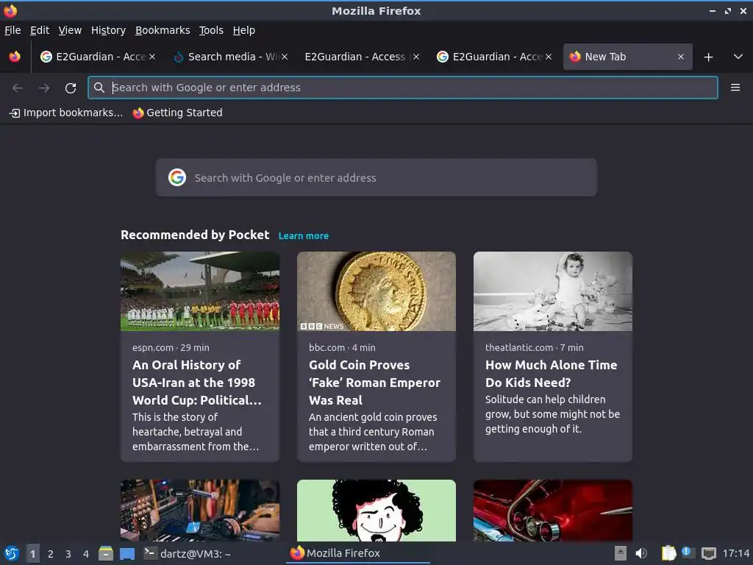This screenshot has width=753, height=565.
Task: Go back with the back arrow
Action: tap(18, 88)
